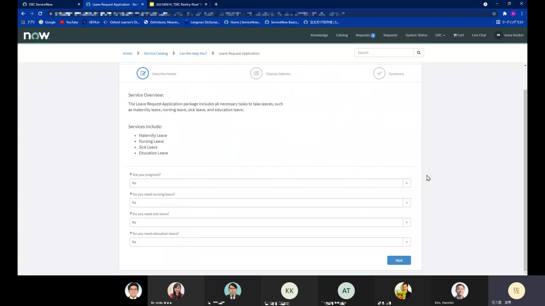Image resolution: width=545 pixels, height=306 pixels.
Task: Go to Service Catalog breadcrumb link
Action: point(155,54)
